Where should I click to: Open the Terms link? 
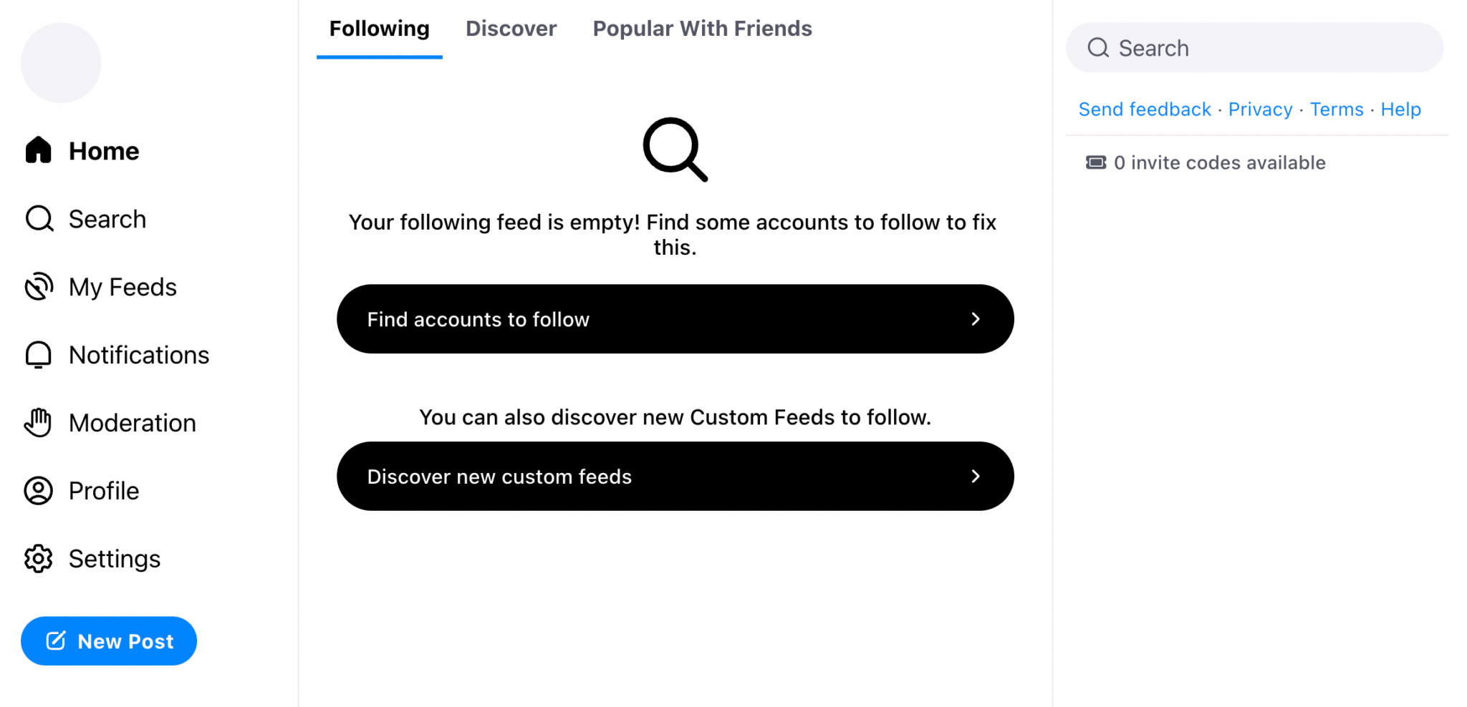click(x=1337, y=109)
